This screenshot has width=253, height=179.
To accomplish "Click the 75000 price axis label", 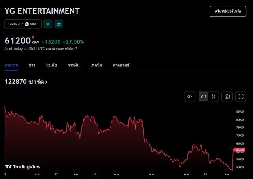I will coord(240,127).
